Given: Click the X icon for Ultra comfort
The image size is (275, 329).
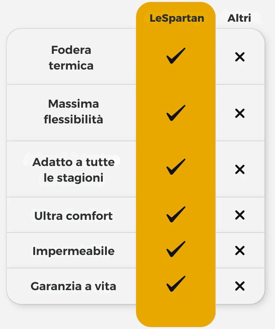Looking at the screenshot, I should [x=240, y=215].
